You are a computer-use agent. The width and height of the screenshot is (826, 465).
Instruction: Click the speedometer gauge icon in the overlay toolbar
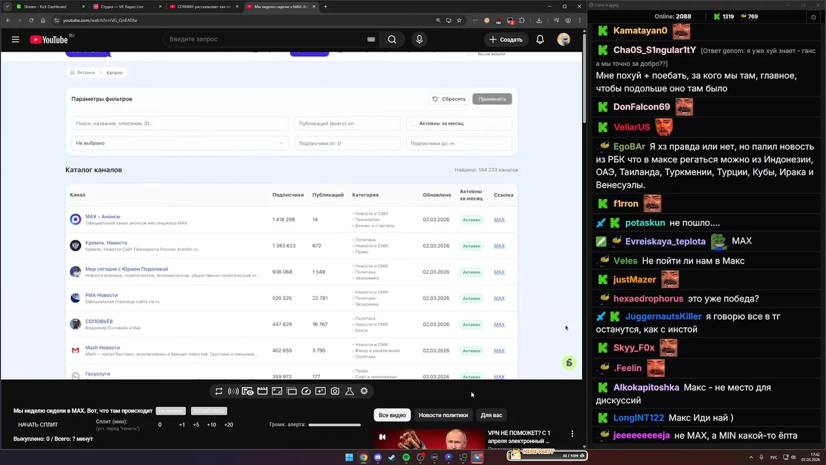306,391
